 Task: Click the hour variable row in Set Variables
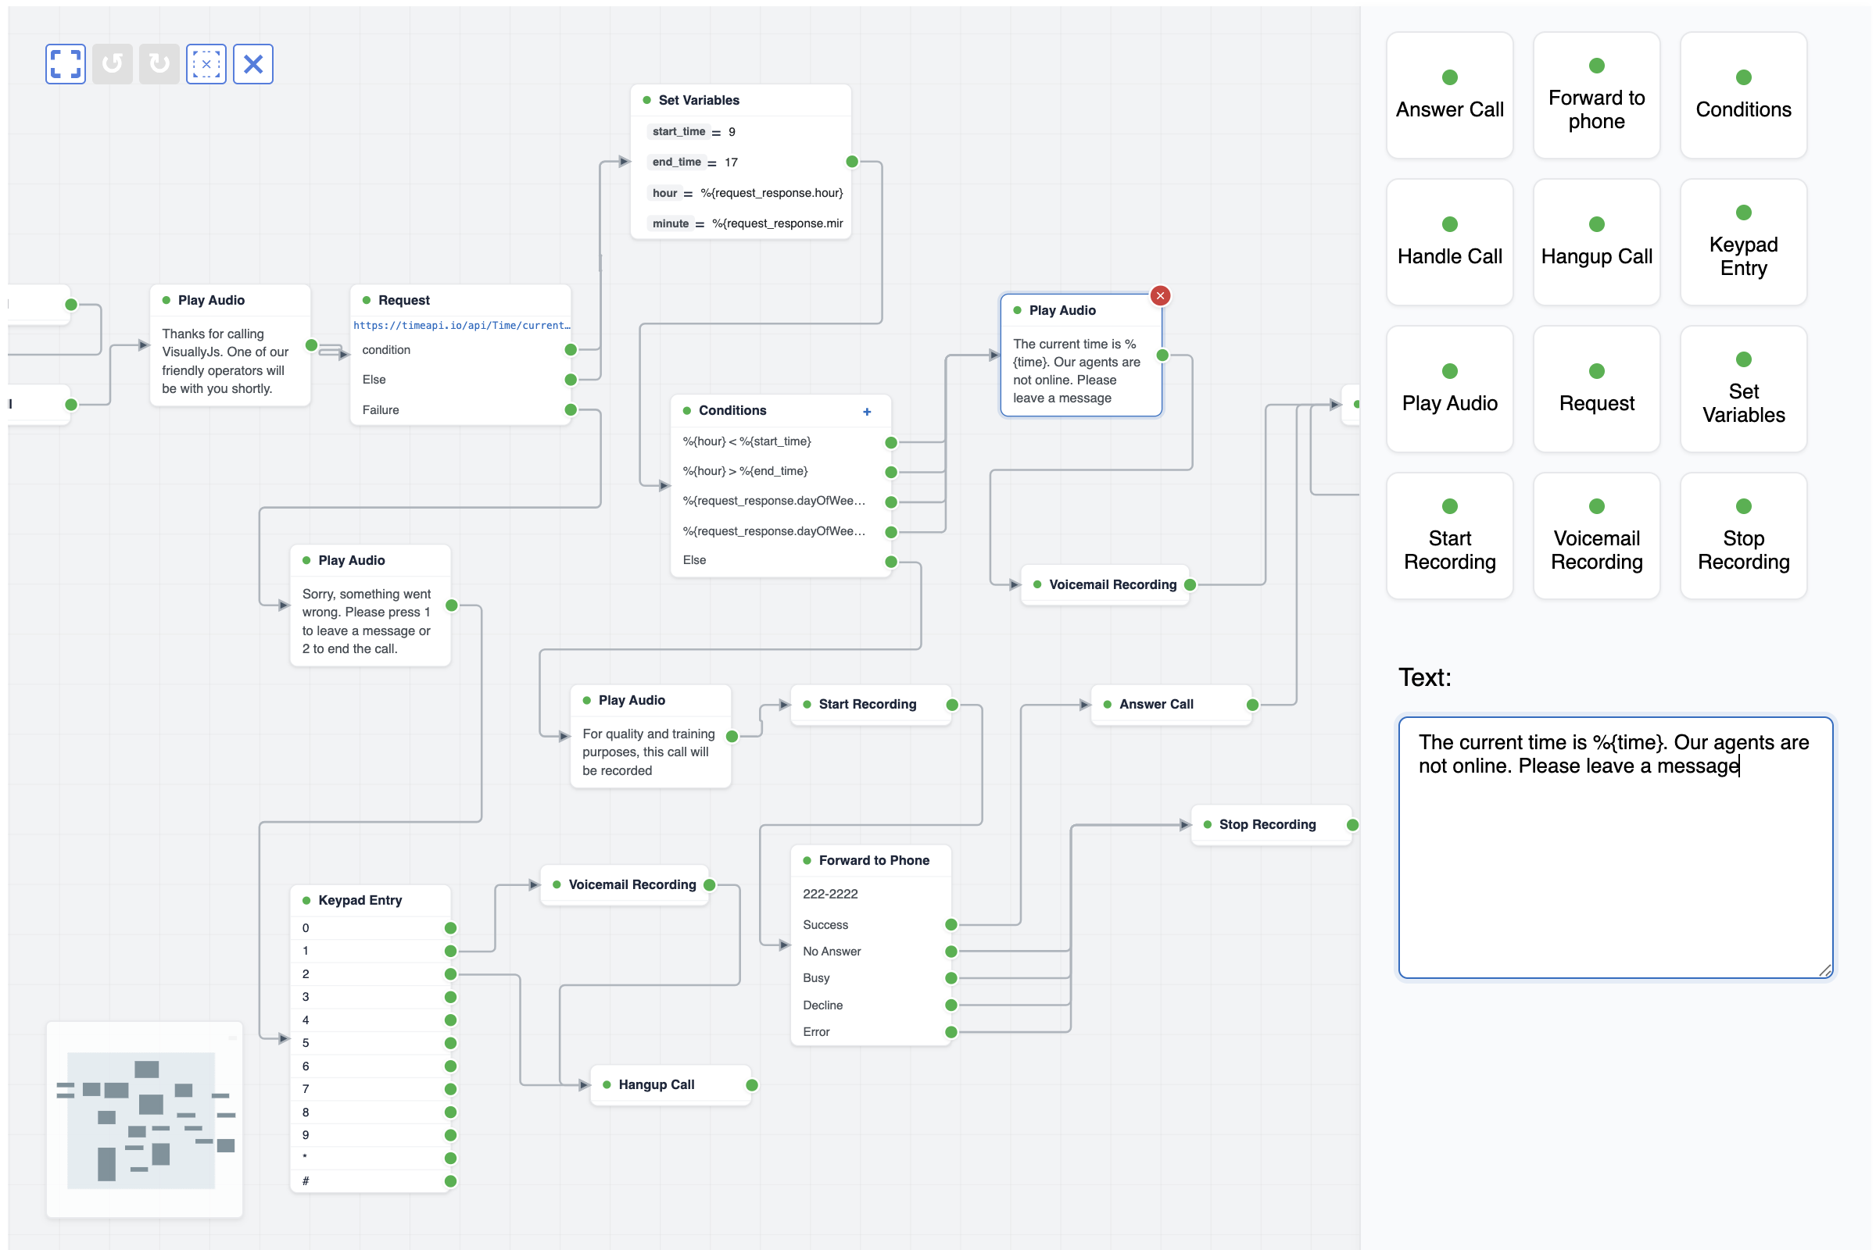(x=742, y=194)
